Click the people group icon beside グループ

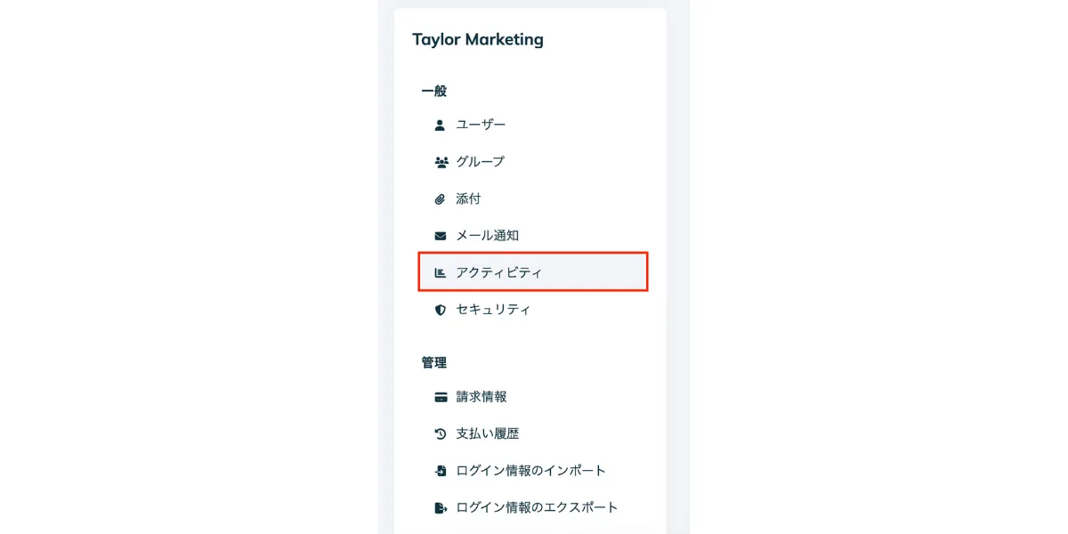coord(440,162)
